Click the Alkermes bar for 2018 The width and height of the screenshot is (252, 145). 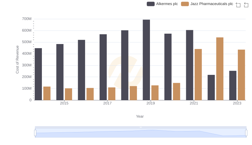125,65
